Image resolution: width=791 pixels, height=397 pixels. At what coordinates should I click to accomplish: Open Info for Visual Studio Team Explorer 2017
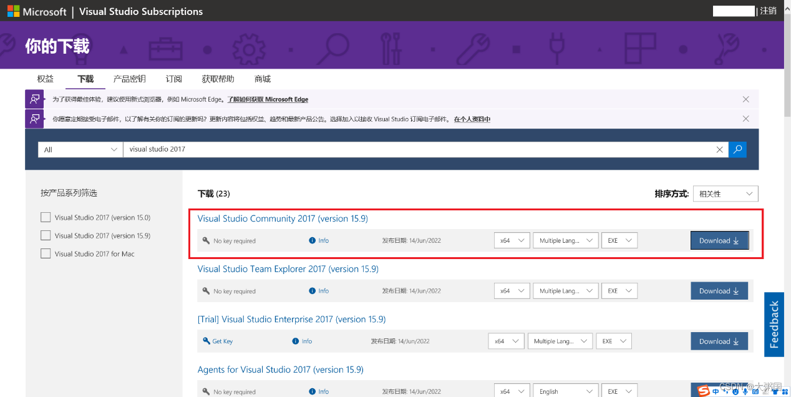point(319,291)
